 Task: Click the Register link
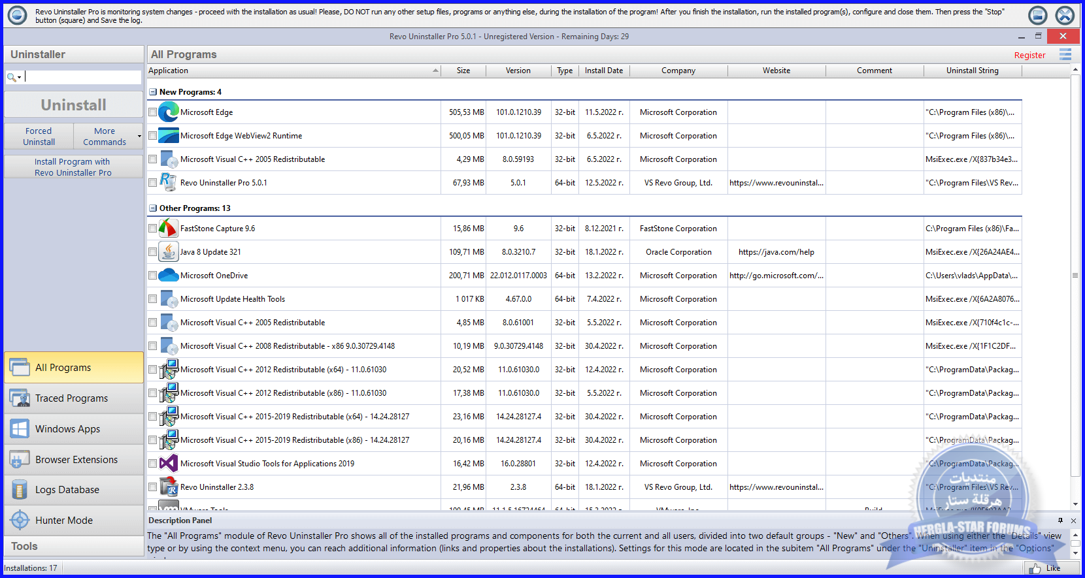point(1029,56)
